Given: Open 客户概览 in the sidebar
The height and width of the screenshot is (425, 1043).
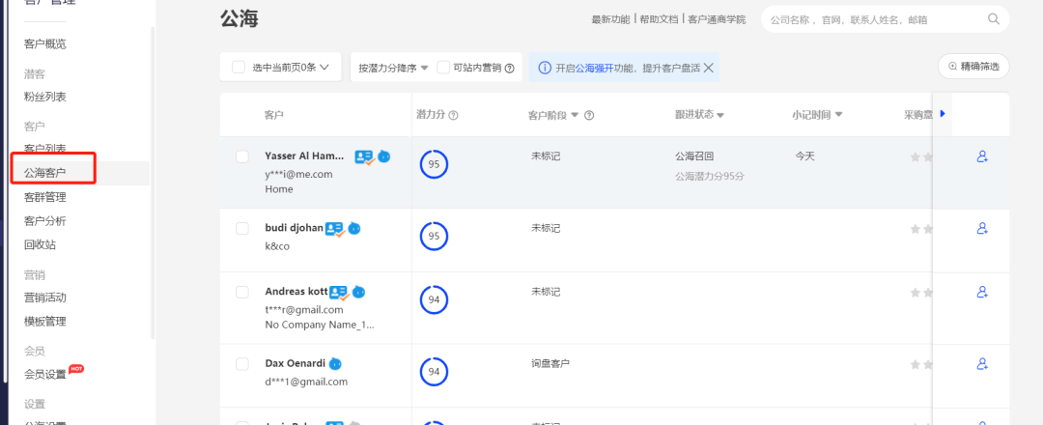Looking at the screenshot, I should coord(45,43).
